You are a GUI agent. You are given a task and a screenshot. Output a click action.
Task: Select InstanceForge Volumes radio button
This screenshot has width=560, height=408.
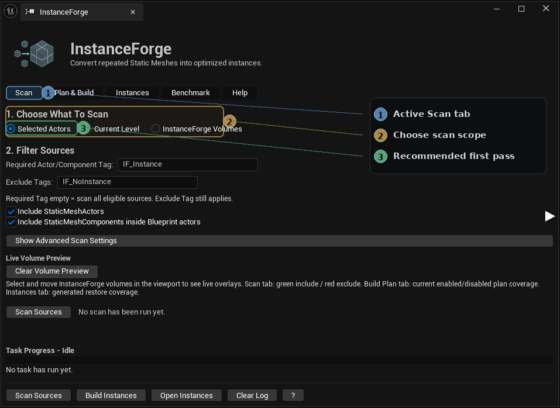[x=197, y=129]
